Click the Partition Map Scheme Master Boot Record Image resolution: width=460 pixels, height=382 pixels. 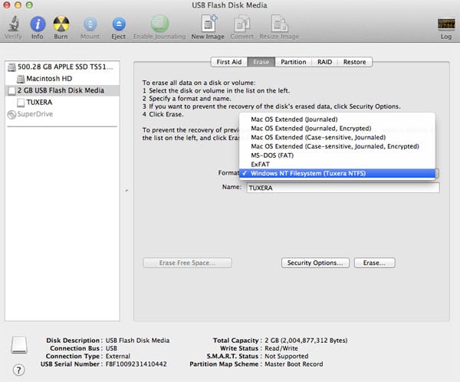(294, 364)
